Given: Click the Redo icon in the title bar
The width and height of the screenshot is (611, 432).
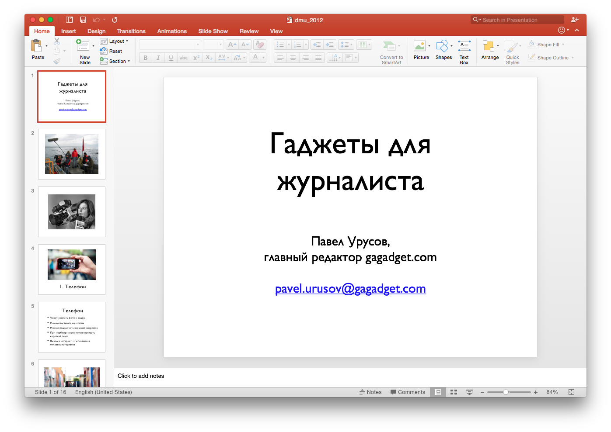Looking at the screenshot, I should (x=115, y=20).
